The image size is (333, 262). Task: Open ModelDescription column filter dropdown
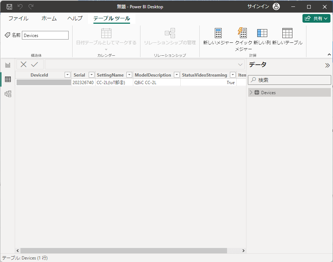pyautogui.click(x=177, y=75)
